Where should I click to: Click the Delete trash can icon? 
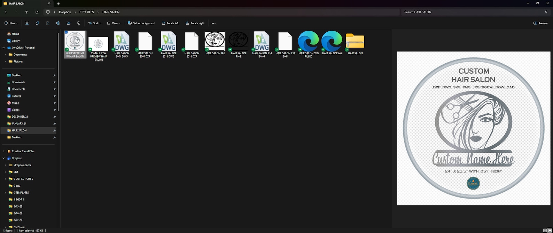[79, 23]
